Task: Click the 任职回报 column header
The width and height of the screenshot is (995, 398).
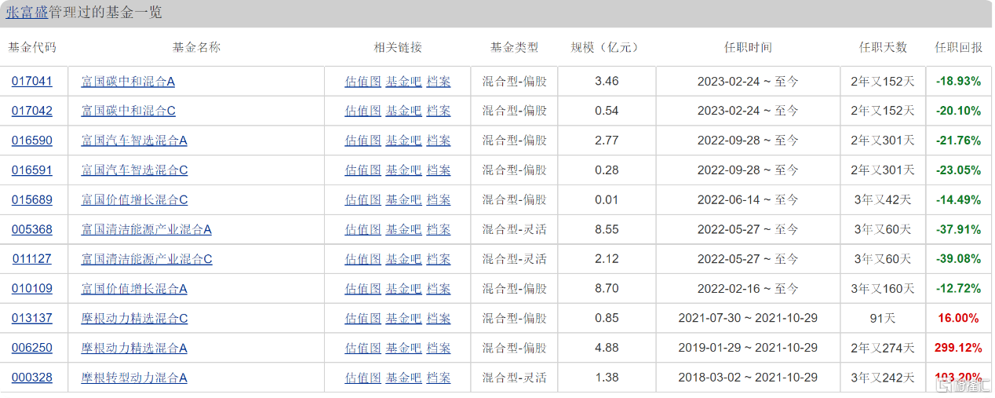Action: tap(958, 47)
